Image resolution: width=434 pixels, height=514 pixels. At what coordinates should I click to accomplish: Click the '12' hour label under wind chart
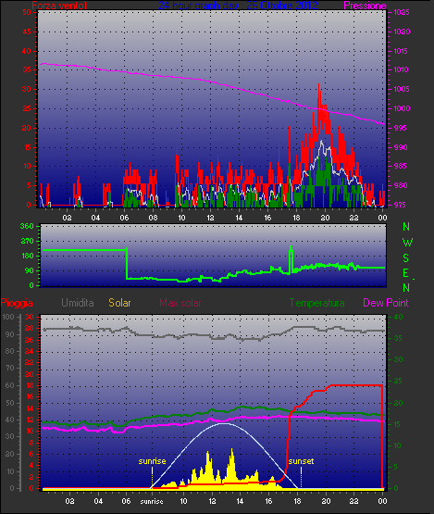pos(210,218)
